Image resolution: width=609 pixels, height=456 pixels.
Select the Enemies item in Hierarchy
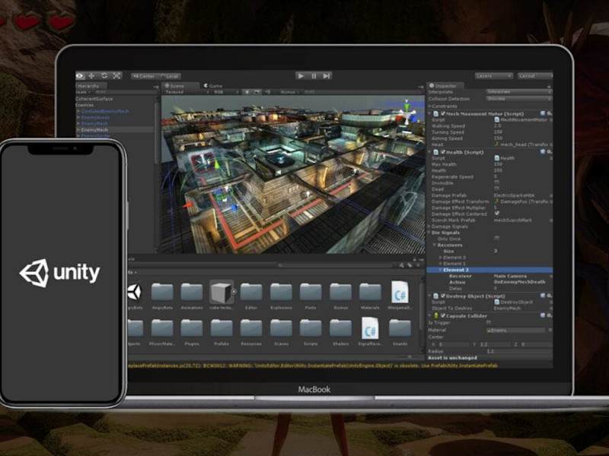coord(84,105)
